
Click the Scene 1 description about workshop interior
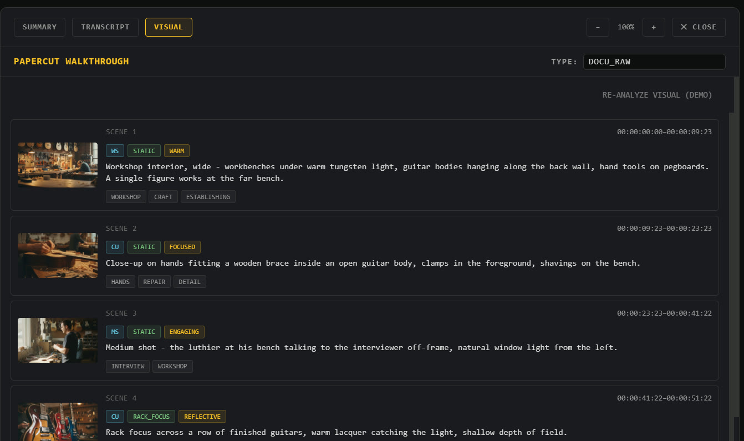click(x=407, y=173)
